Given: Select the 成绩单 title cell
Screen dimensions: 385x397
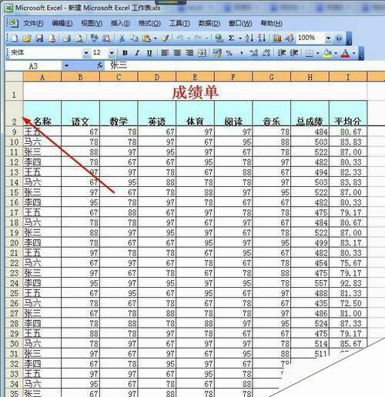Looking at the screenshot, I should pyautogui.click(x=195, y=92).
